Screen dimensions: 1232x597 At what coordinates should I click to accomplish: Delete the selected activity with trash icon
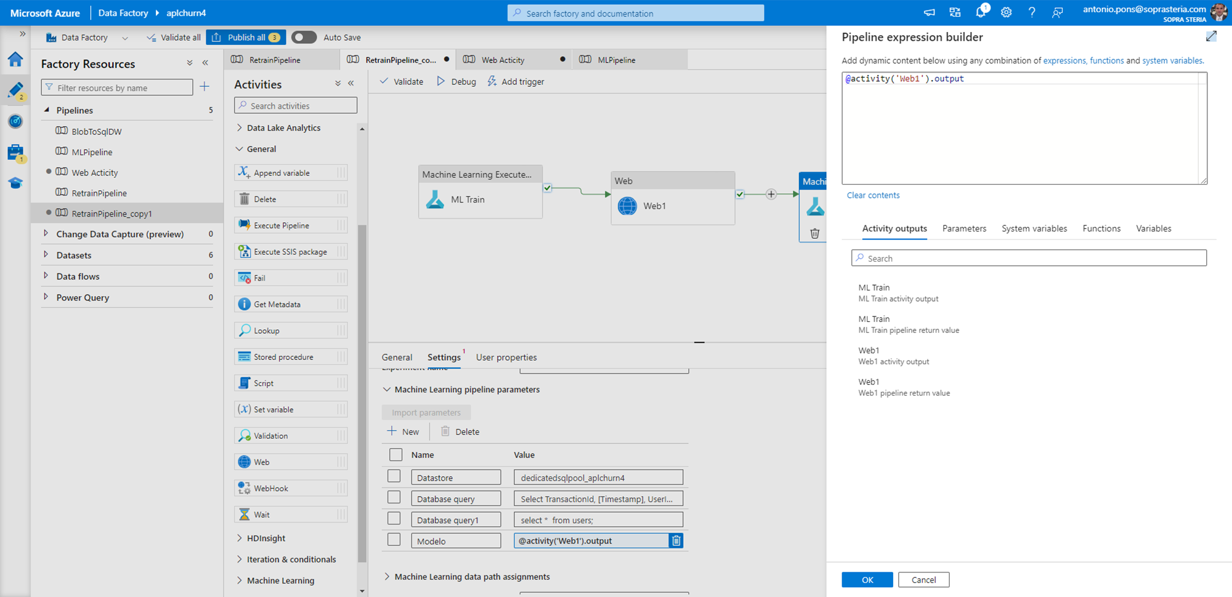[x=814, y=234]
